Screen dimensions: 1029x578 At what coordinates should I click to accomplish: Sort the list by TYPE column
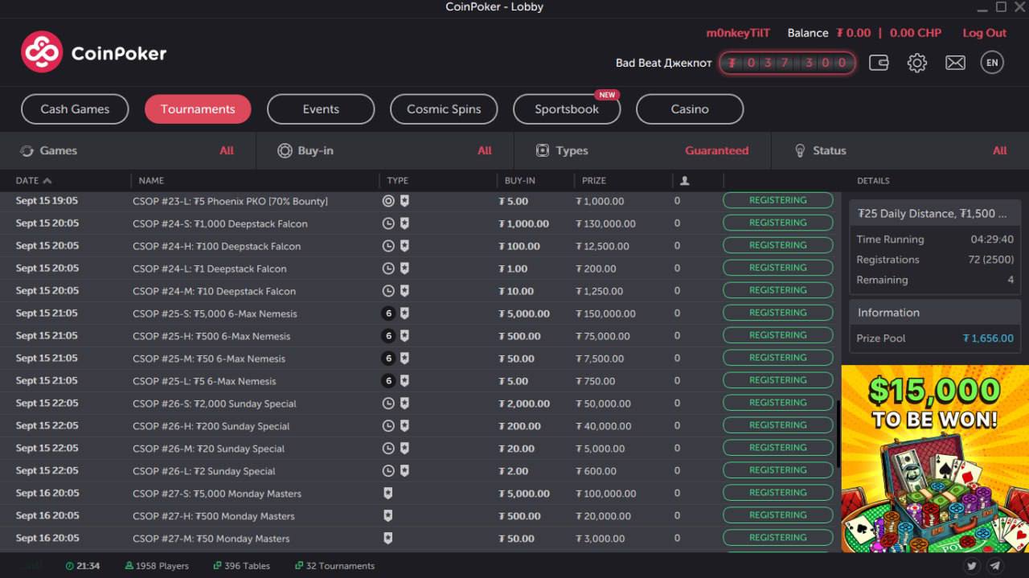(397, 181)
